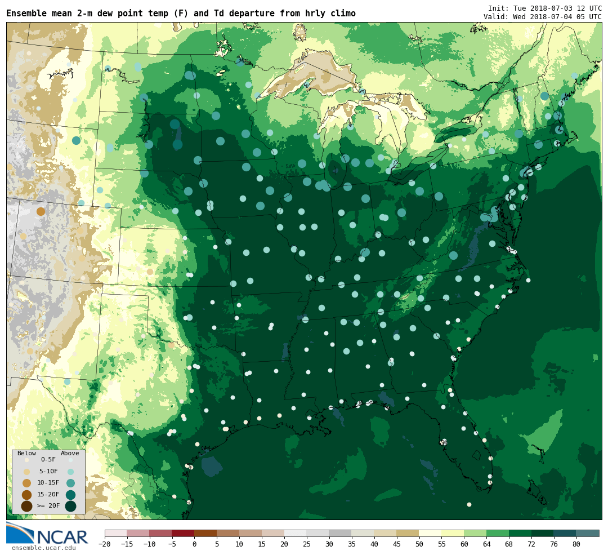608x555 pixels.
Task: Click the 20 to 25 colorbar swatch
Action: [296, 533]
